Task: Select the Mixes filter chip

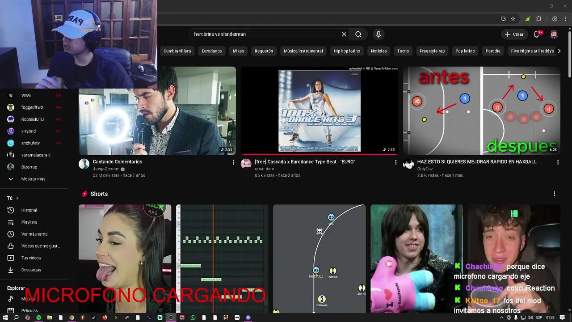Action: click(238, 51)
